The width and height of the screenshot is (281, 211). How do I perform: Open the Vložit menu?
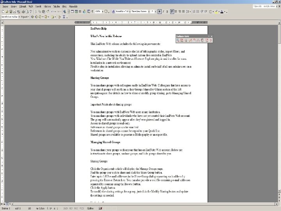(31, 7)
